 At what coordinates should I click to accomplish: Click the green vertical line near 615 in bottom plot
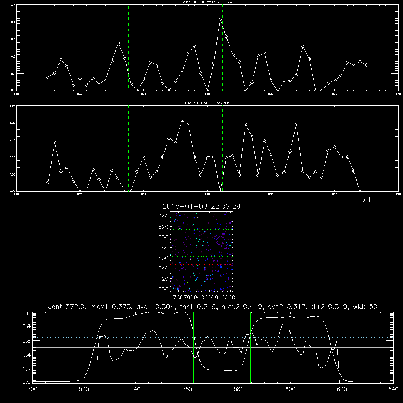pyautogui.click(x=328, y=347)
